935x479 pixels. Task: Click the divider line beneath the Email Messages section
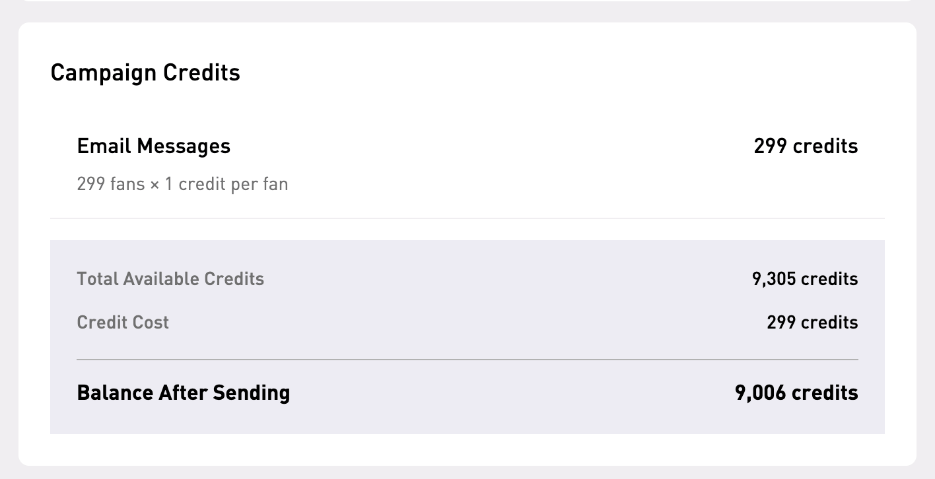467,218
